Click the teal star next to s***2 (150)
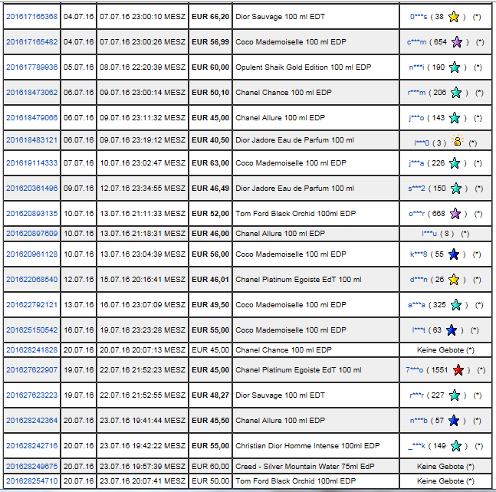This screenshot has height=492, width=496. point(456,188)
